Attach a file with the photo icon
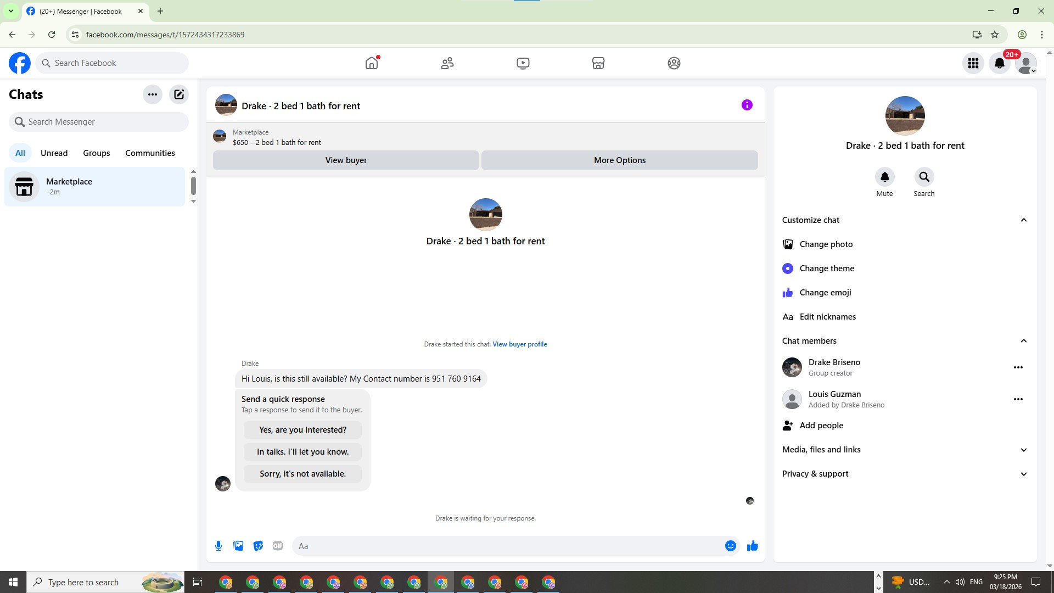The height and width of the screenshot is (593, 1054). coord(238,546)
